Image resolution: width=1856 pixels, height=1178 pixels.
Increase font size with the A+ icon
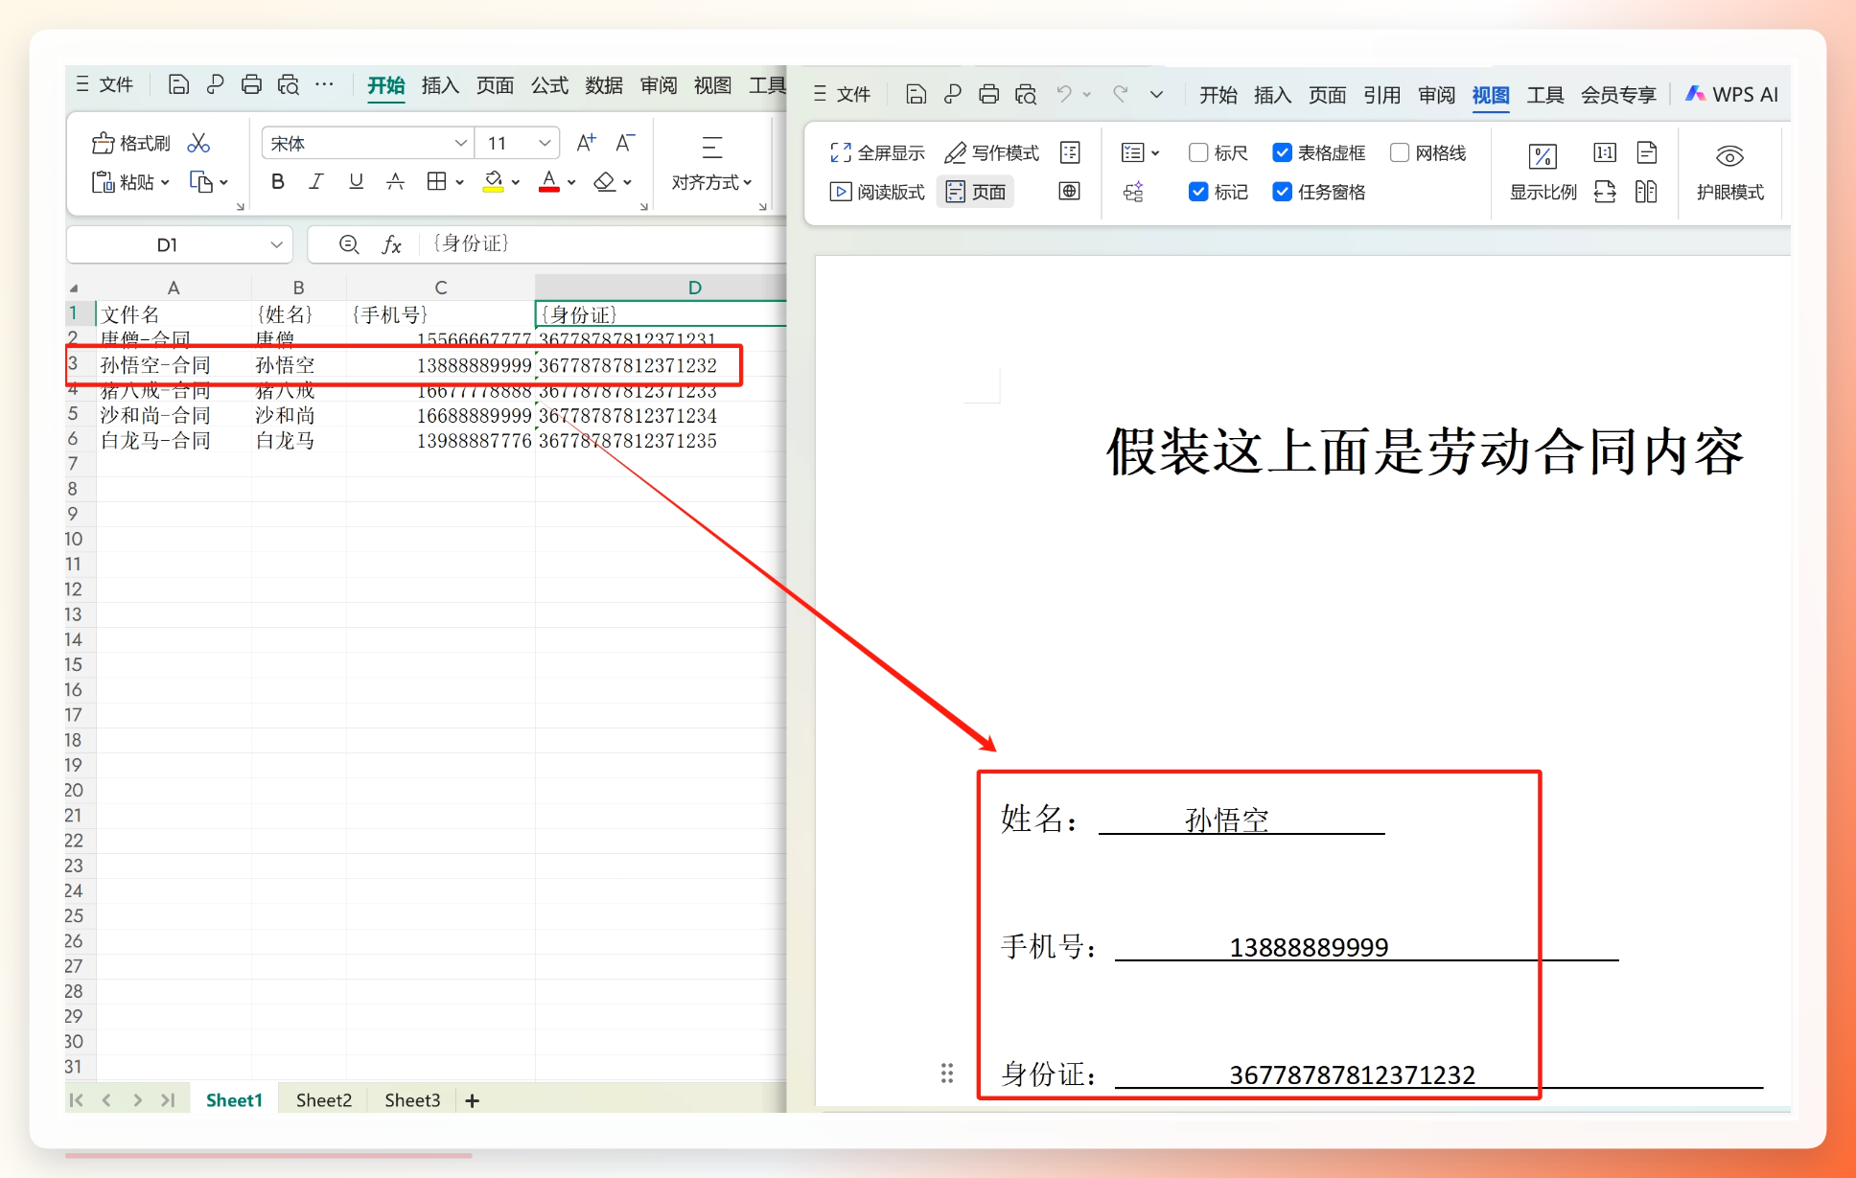click(x=586, y=143)
